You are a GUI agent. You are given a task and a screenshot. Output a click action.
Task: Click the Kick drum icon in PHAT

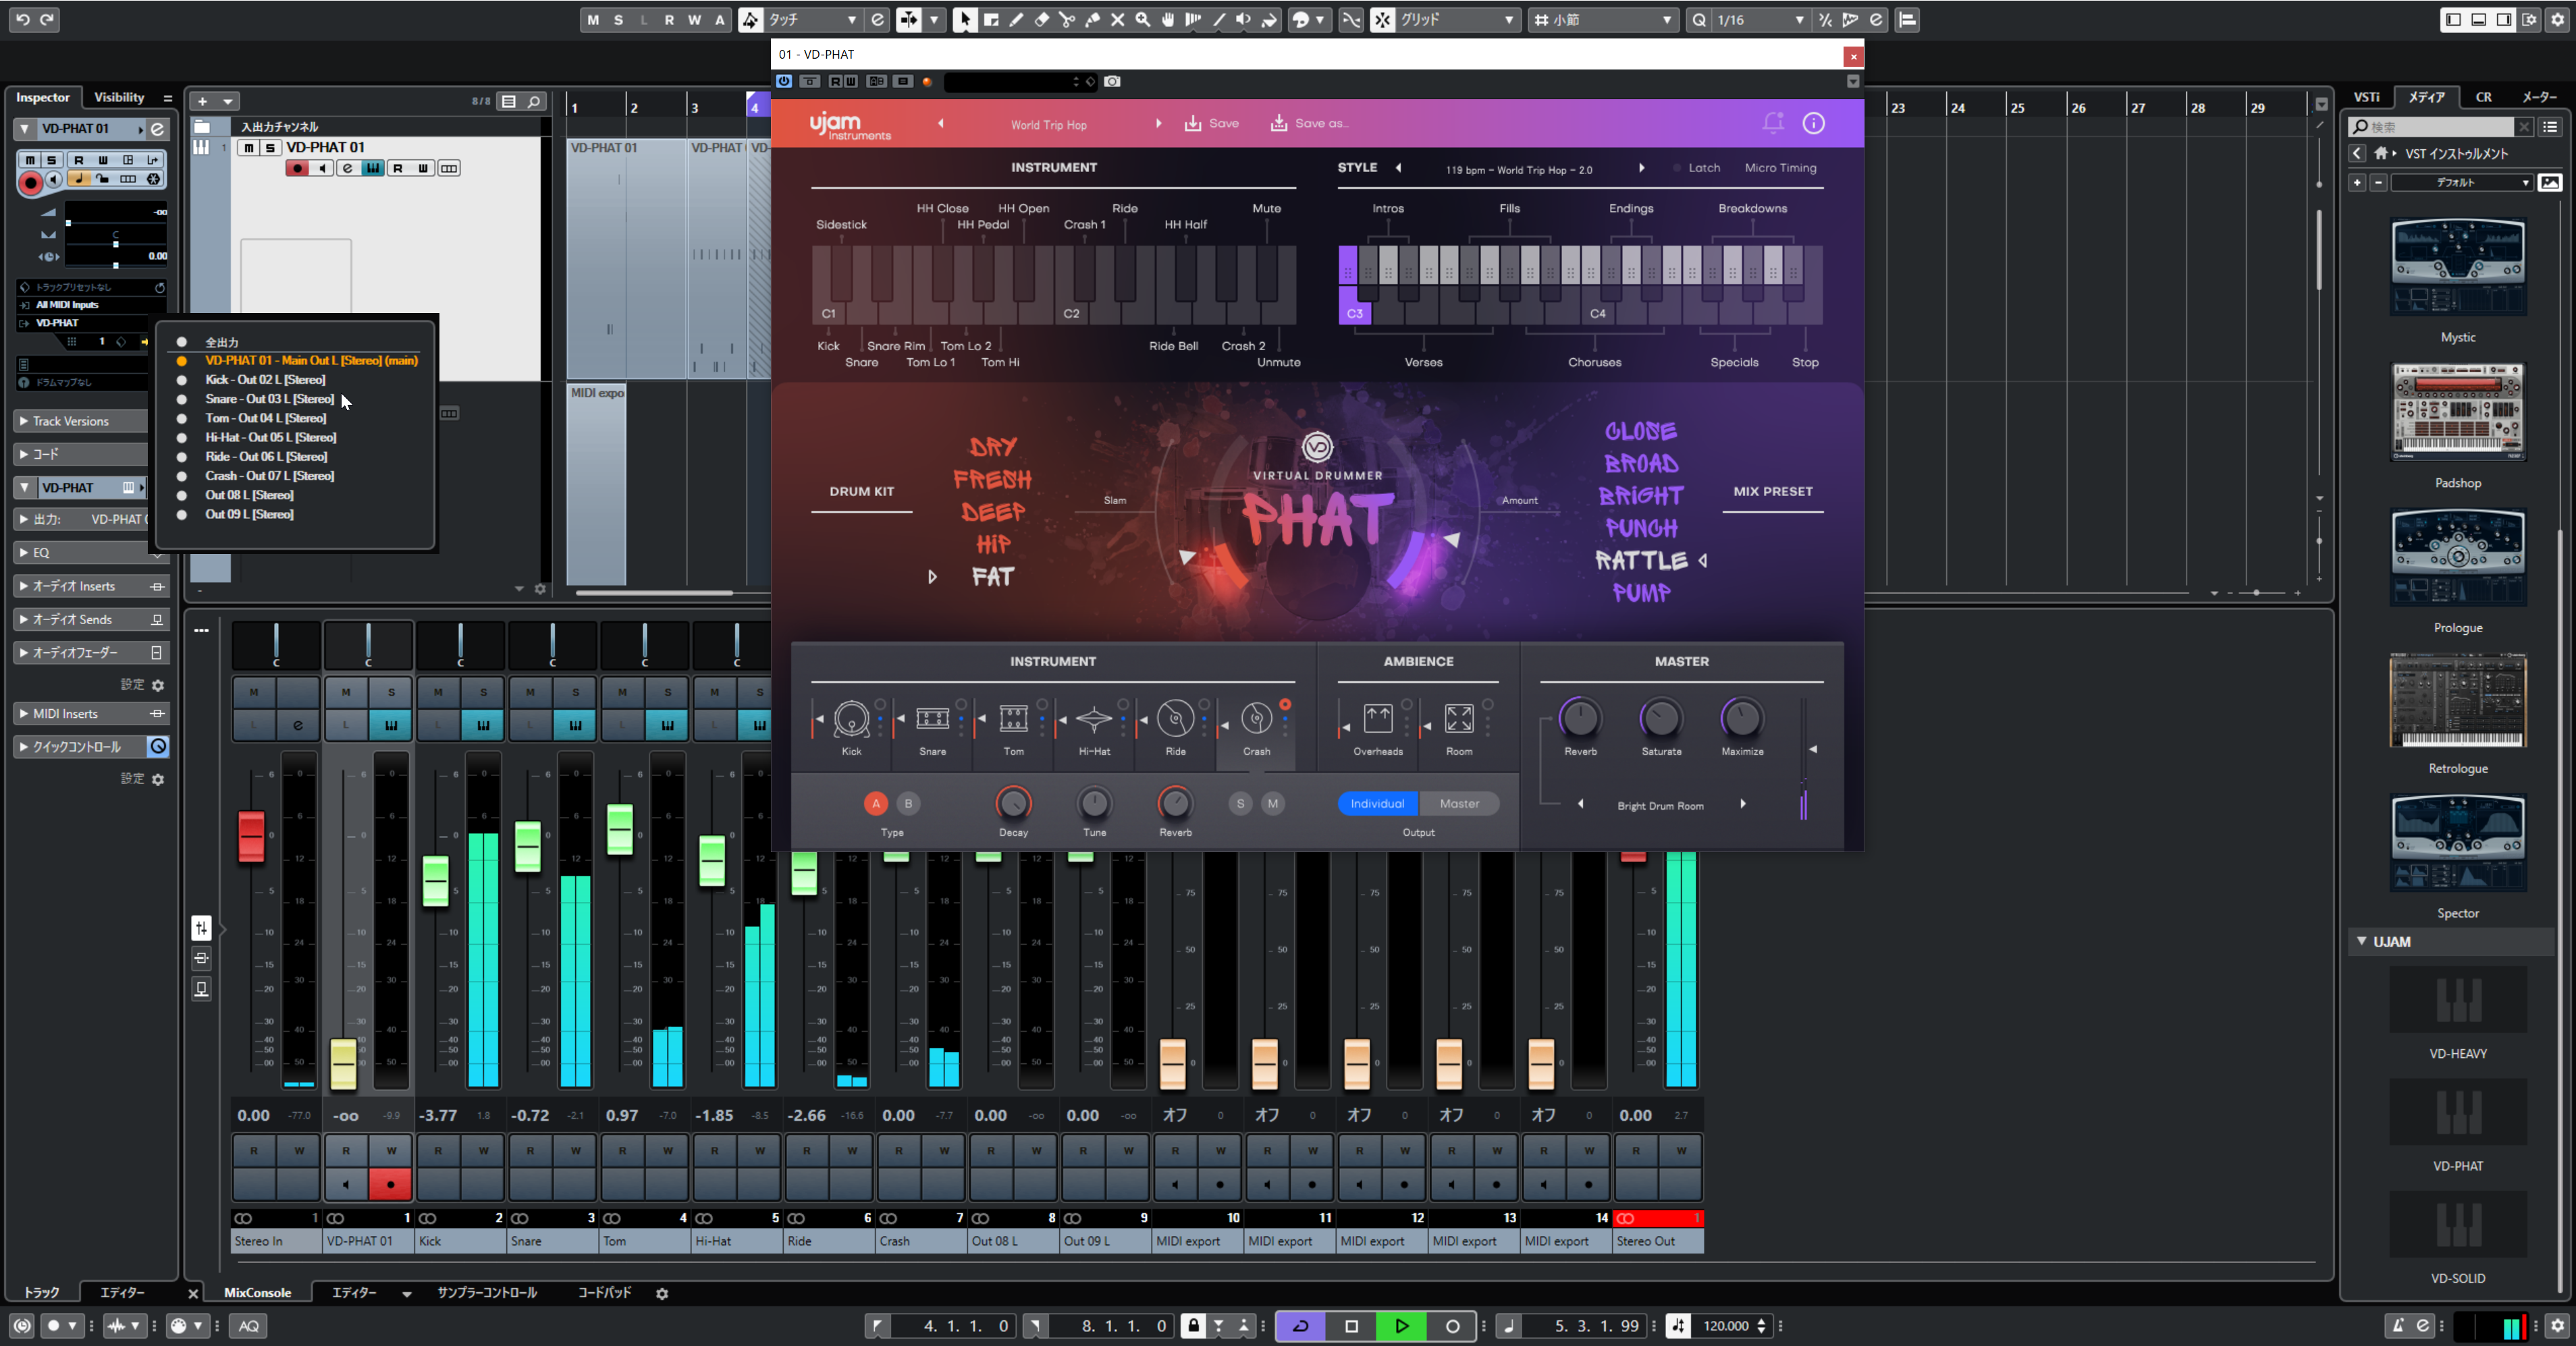coord(851,719)
